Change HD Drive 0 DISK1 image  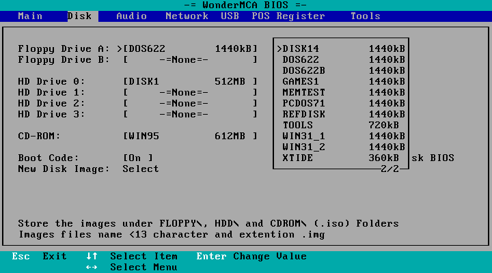click(x=190, y=81)
